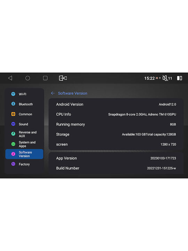Click the 20221231-151225-w build value
This screenshot has height=251, width=188.
[x=162, y=168]
